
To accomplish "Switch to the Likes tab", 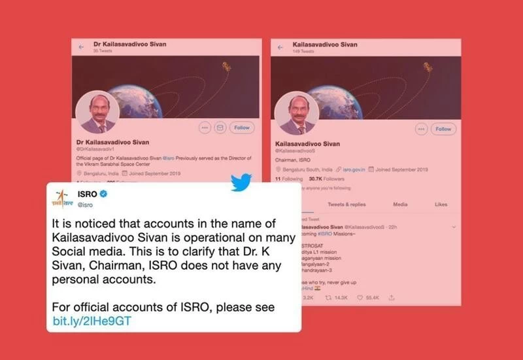I will pyautogui.click(x=441, y=204).
